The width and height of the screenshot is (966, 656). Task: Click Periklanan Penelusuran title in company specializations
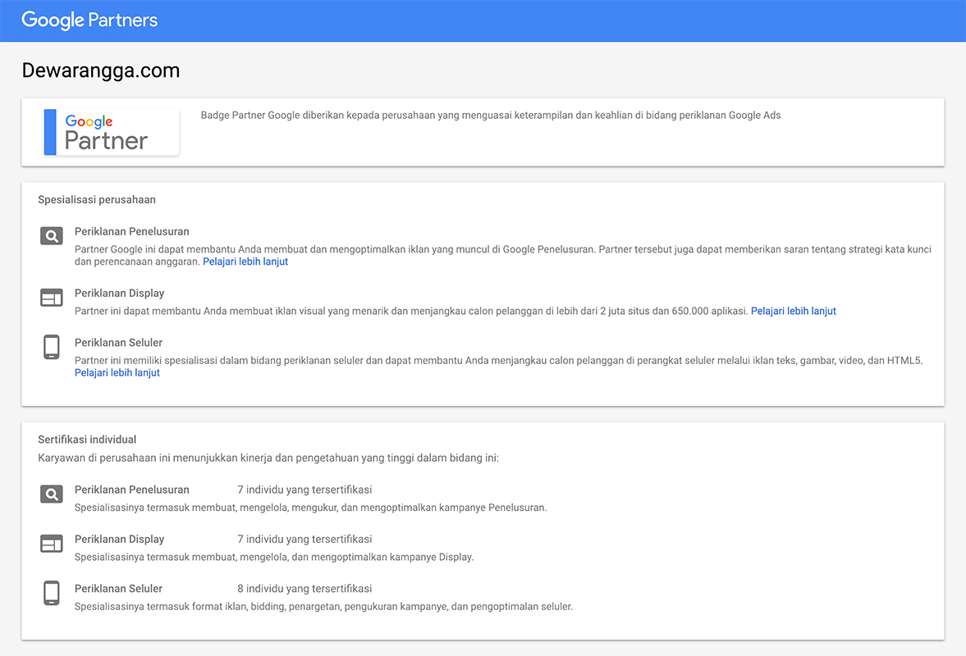coord(132,231)
